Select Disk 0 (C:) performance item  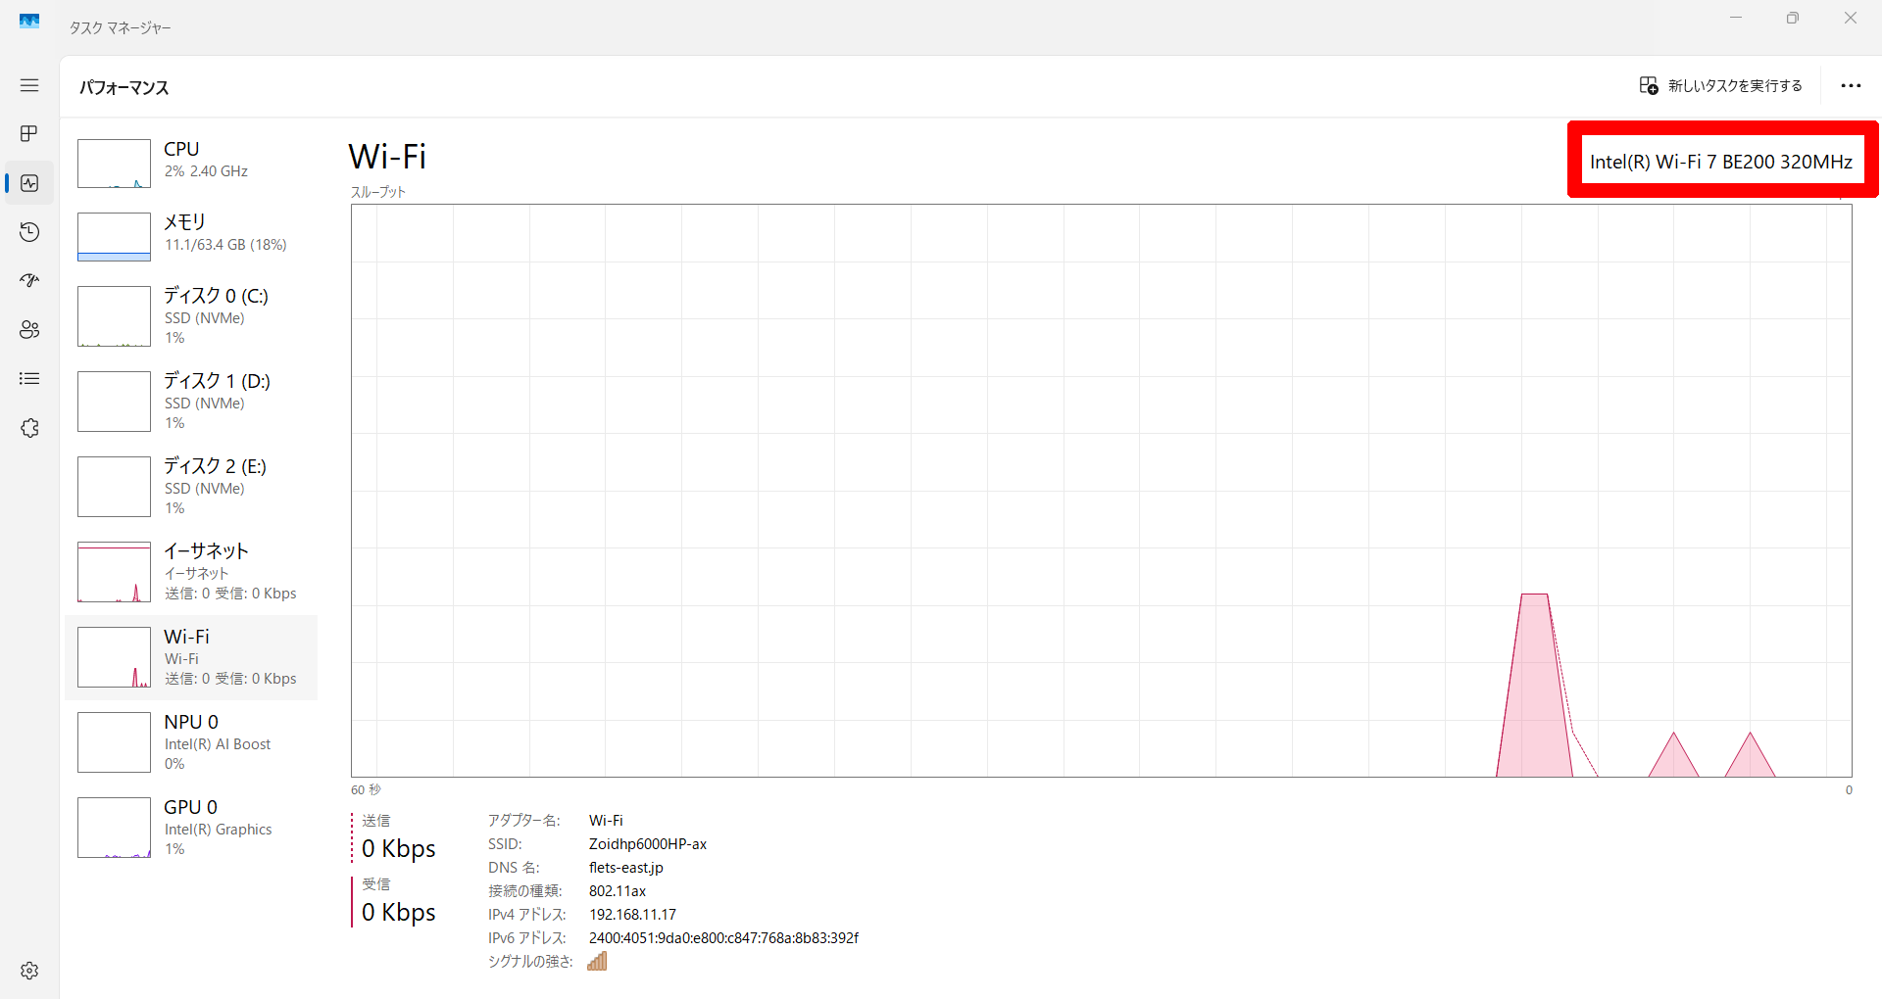pos(192,316)
